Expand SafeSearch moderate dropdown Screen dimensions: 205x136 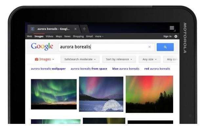click(x=80, y=59)
